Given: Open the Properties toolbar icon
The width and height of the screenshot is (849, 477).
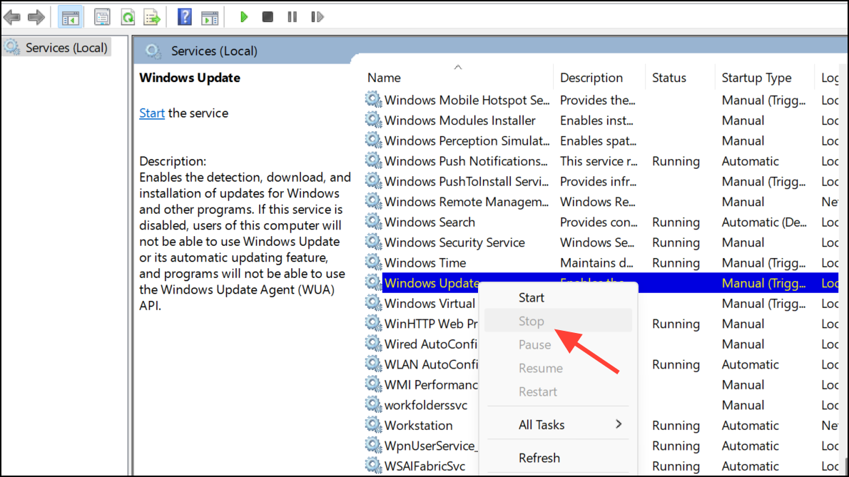Looking at the screenshot, I should (x=102, y=17).
